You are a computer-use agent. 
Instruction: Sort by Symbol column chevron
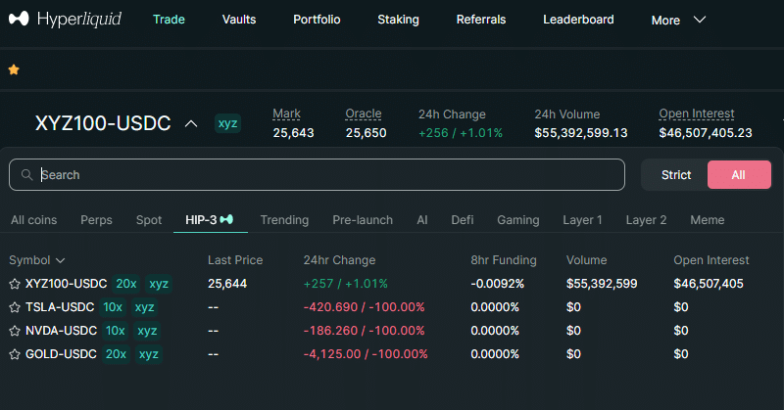coord(61,260)
